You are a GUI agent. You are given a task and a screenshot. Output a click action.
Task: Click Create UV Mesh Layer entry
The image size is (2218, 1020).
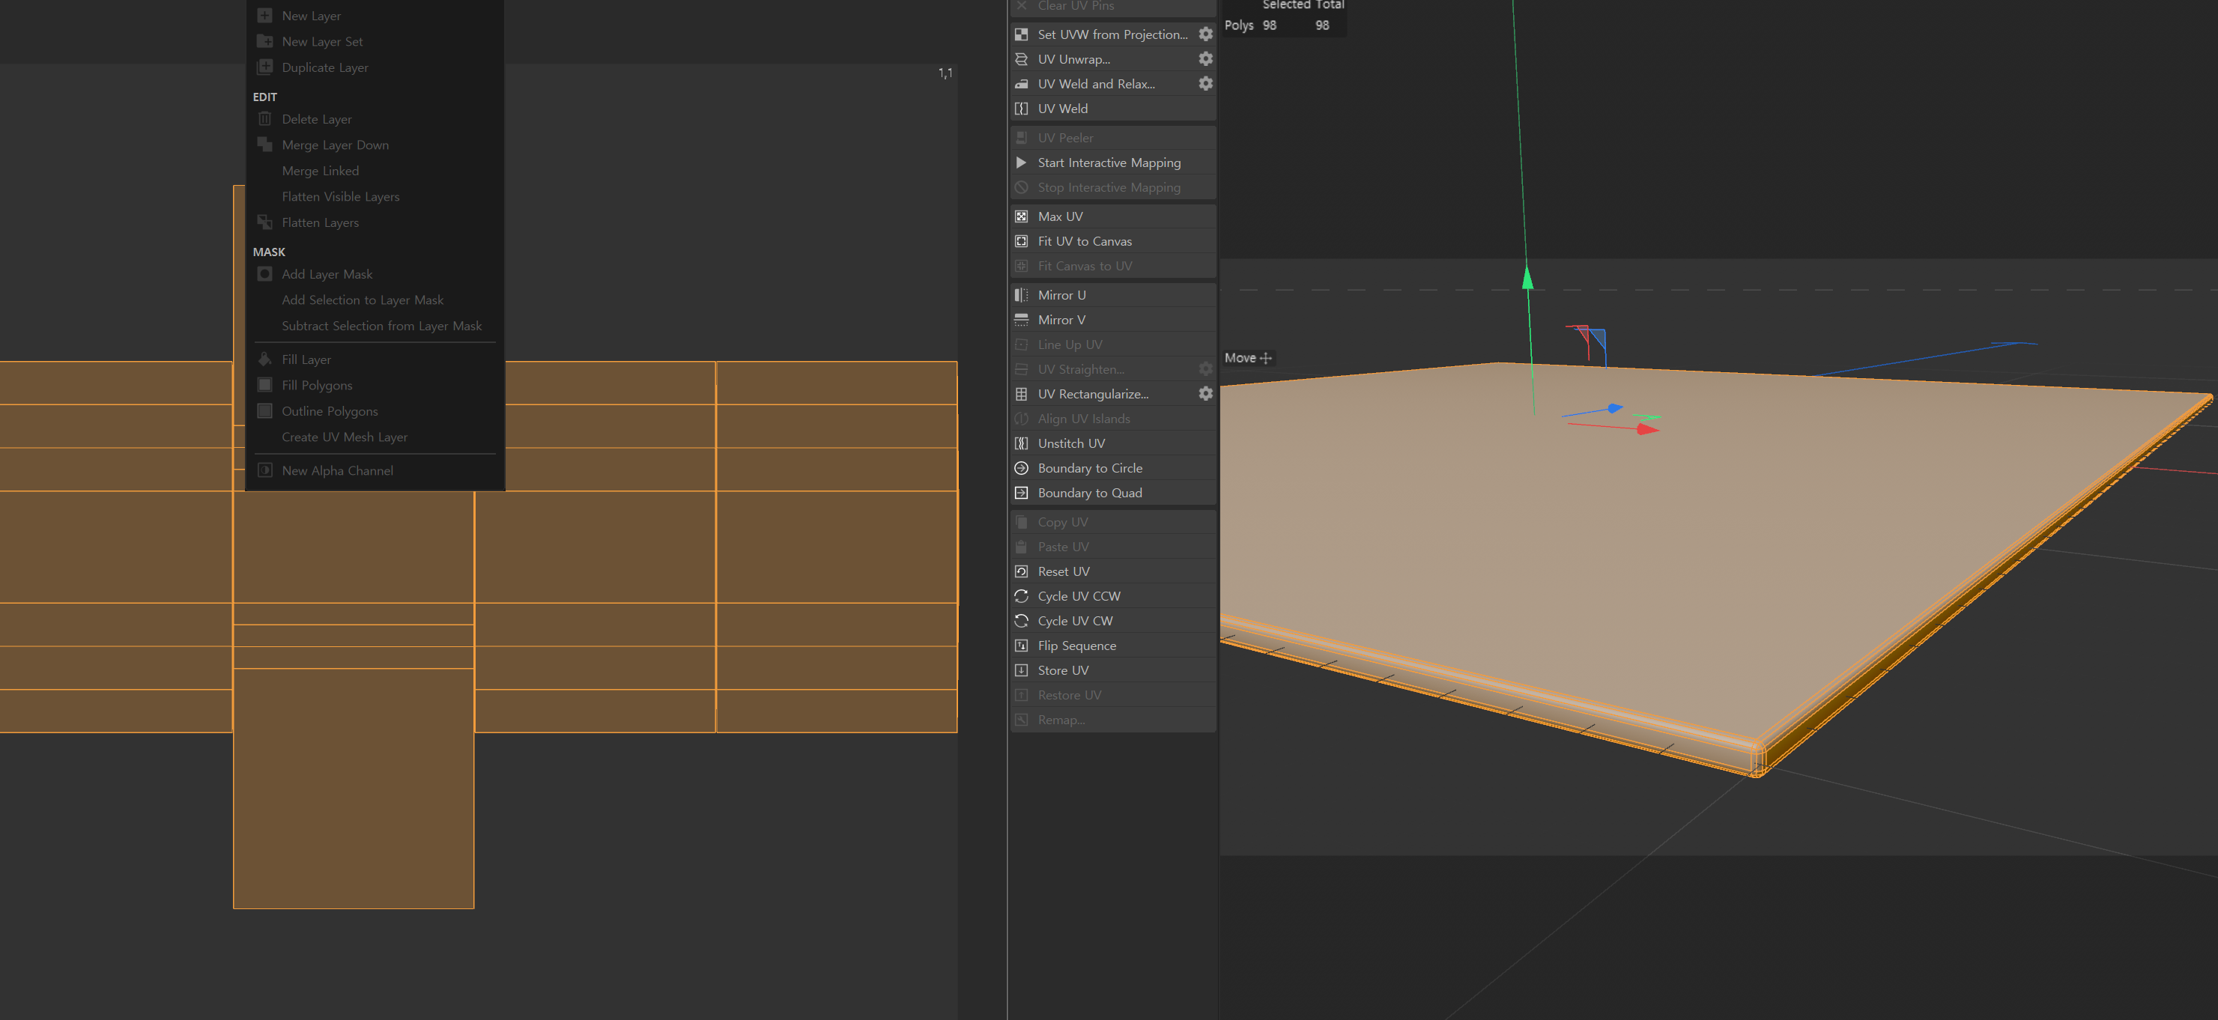[345, 437]
